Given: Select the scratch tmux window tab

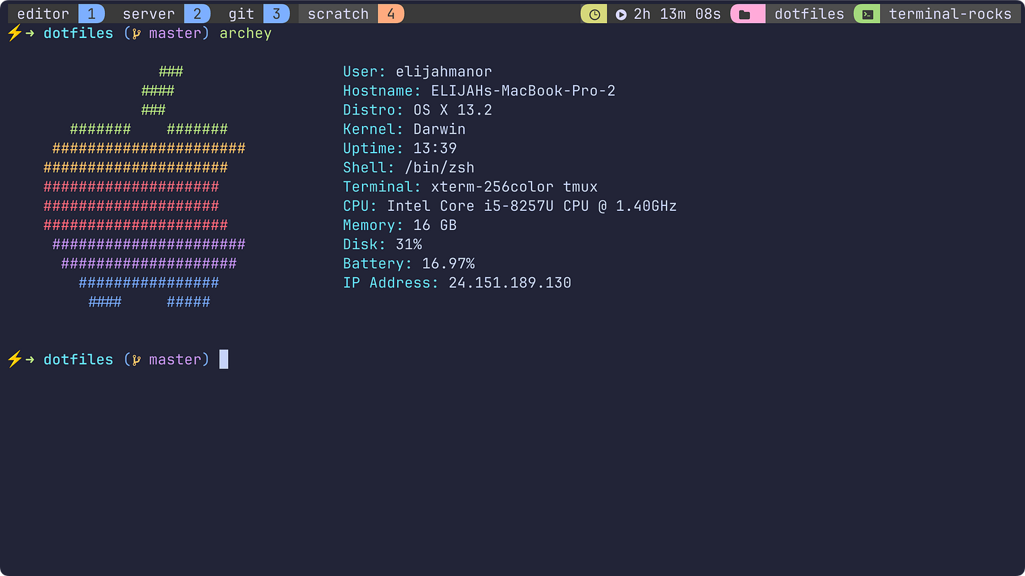Looking at the screenshot, I should [351, 14].
